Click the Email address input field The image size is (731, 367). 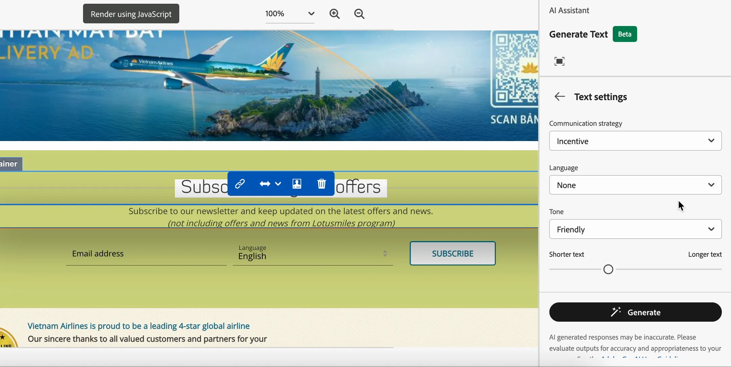[146, 254]
